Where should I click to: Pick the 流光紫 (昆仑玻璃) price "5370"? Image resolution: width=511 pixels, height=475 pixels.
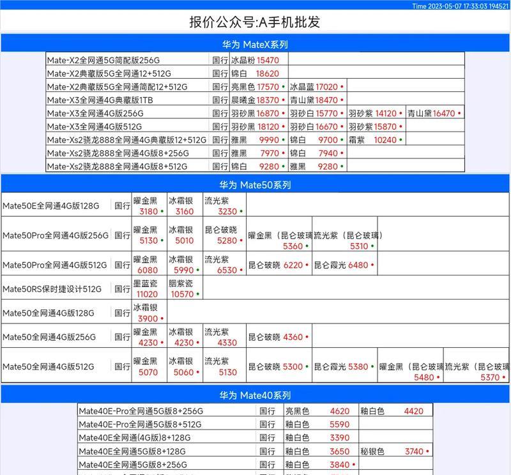(x=490, y=377)
